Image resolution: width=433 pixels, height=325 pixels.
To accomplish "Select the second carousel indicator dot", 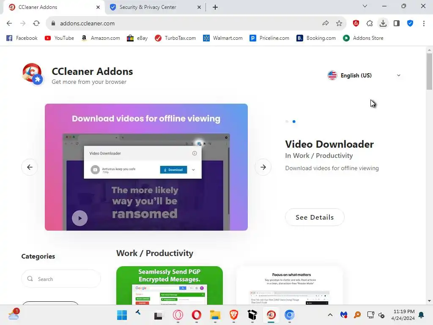I will click(x=294, y=121).
